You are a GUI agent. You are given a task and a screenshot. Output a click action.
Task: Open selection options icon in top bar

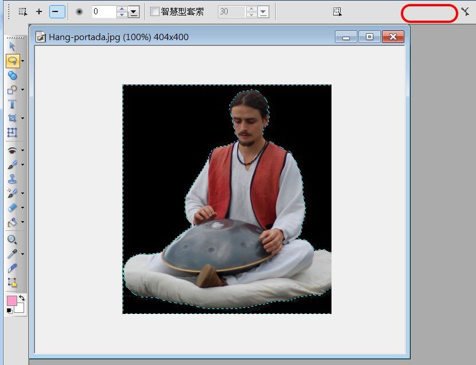click(x=337, y=12)
